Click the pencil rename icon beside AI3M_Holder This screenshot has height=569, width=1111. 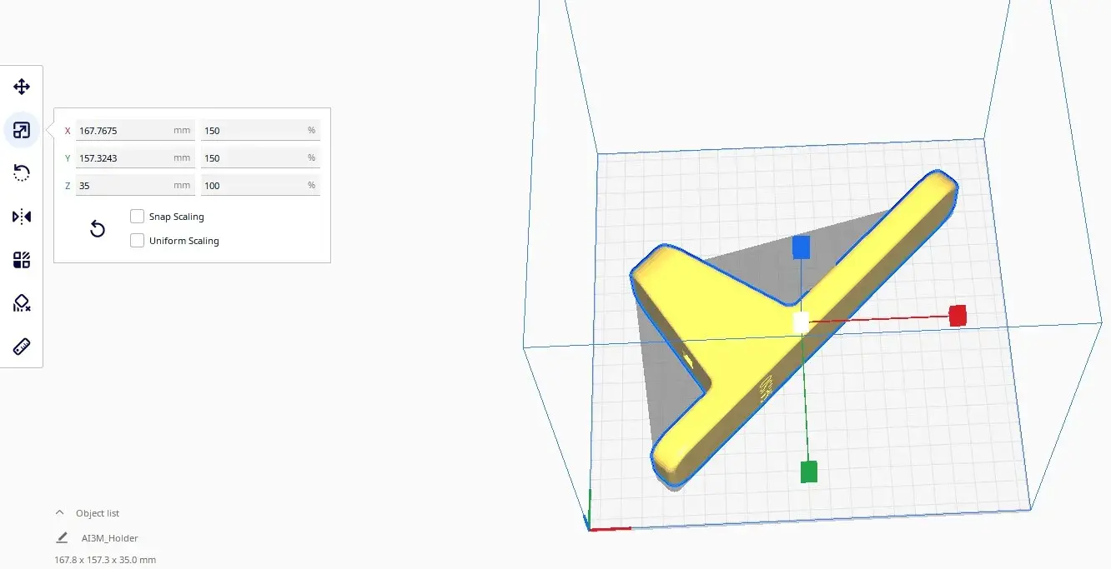[62, 538]
